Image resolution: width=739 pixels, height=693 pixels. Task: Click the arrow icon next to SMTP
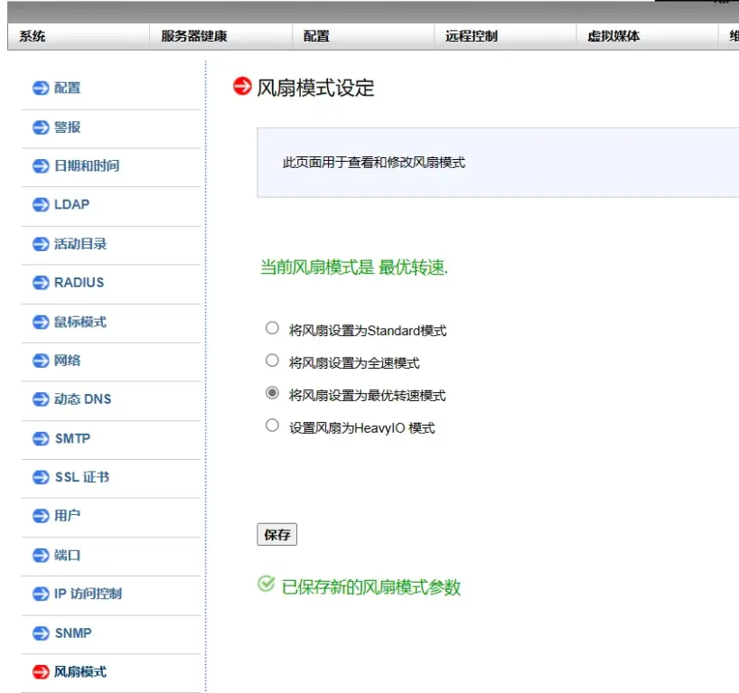40,439
